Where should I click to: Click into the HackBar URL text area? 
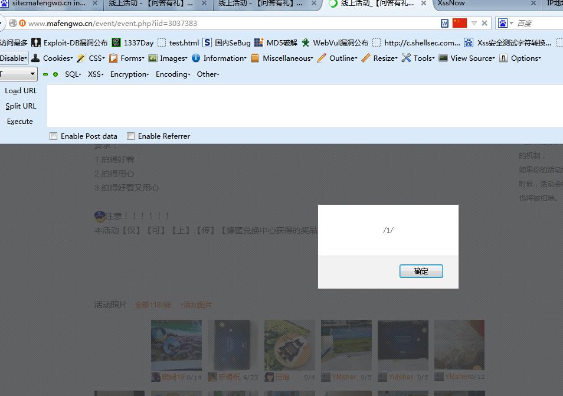(305, 106)
